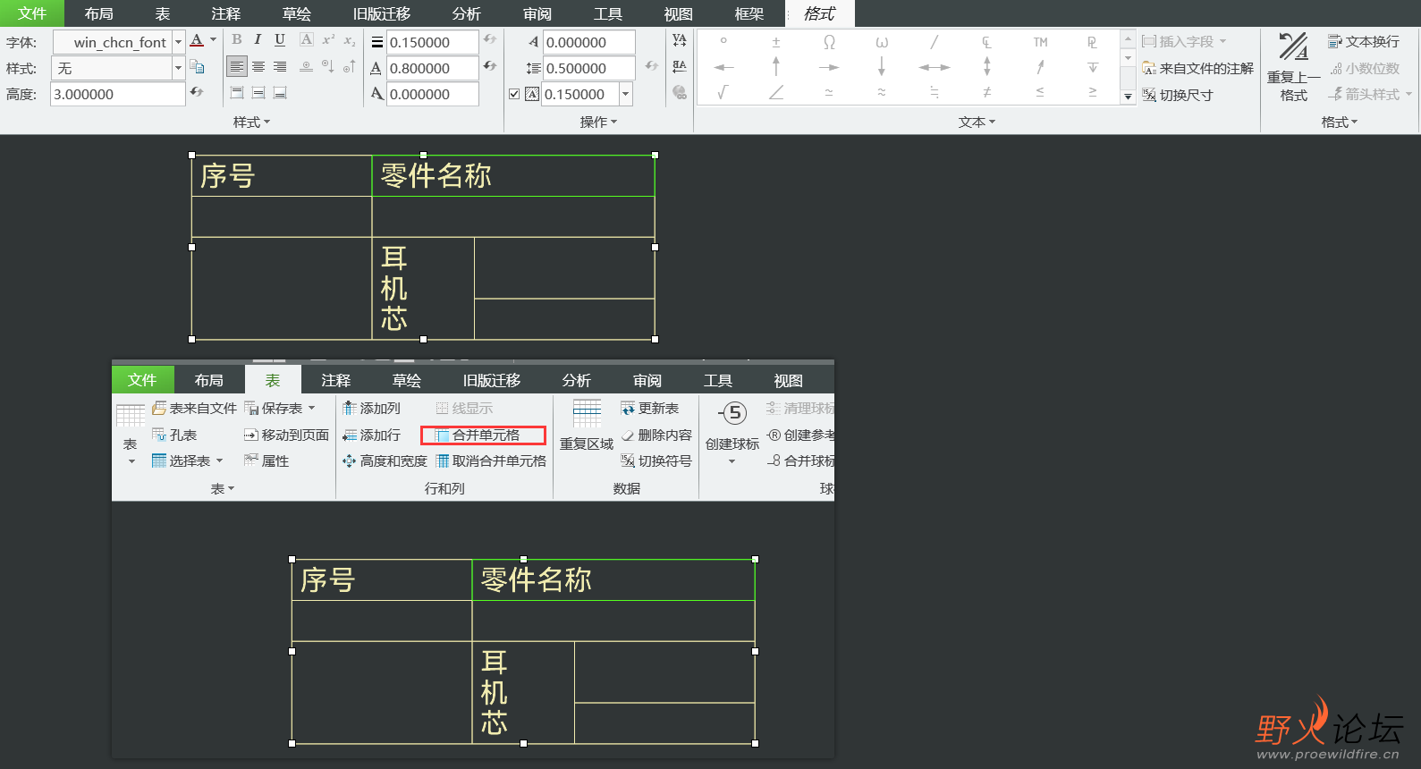1421x769 pixels.
Task: Switch to top 旧版迁移 tab
Action: [382, 13]
